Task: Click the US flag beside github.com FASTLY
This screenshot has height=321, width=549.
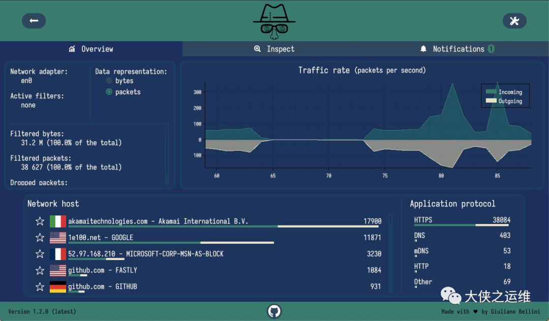Action: pyautogui.click(x=58, y=270)
